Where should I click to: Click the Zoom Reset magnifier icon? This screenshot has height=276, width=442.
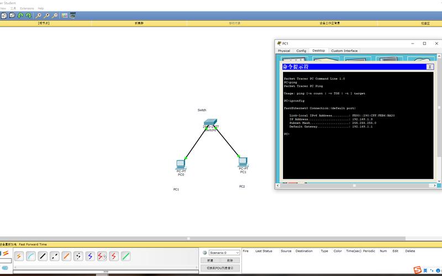pyautogui.click(x=46, y=15)
